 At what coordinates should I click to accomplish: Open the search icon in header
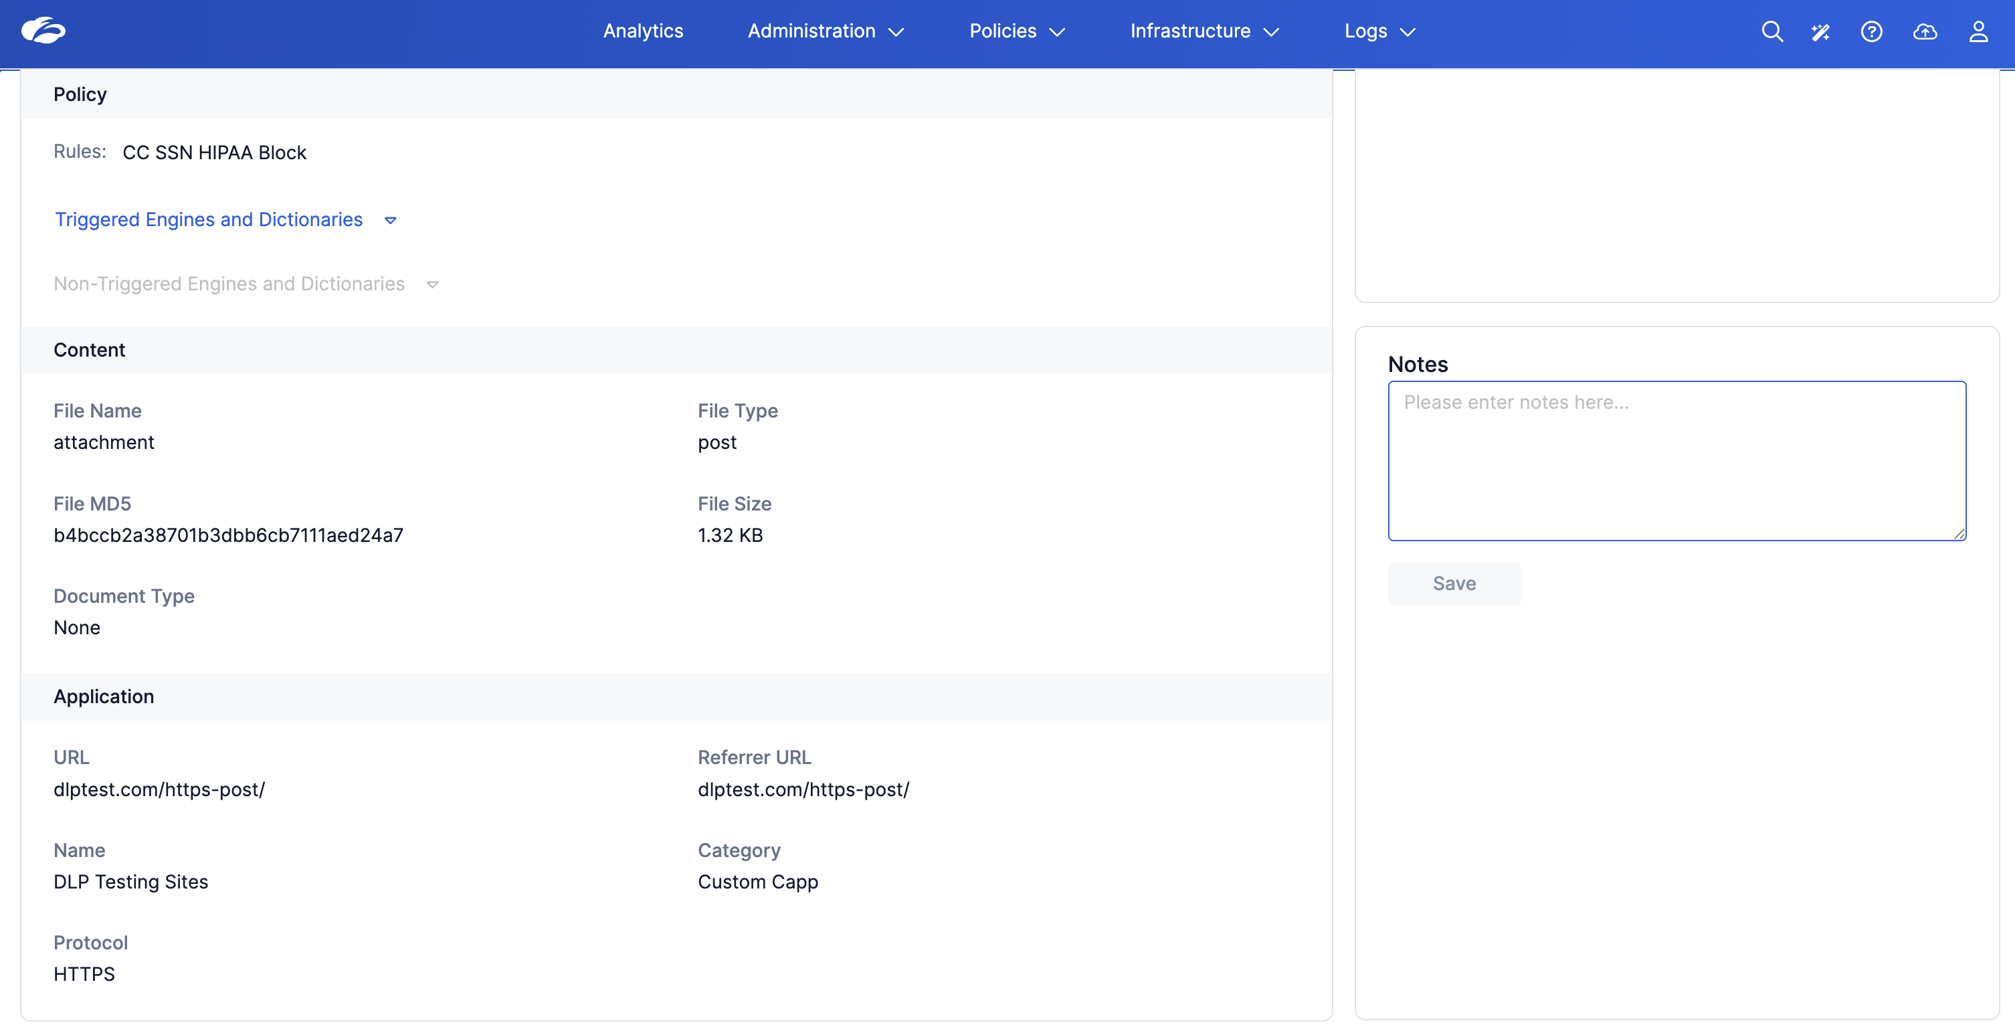coord(1771,31)
